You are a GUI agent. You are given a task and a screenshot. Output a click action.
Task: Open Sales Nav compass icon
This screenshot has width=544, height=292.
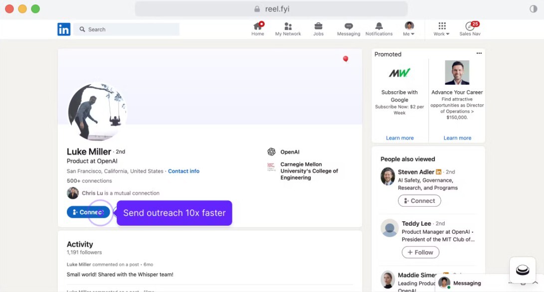(x=470, y=26)
